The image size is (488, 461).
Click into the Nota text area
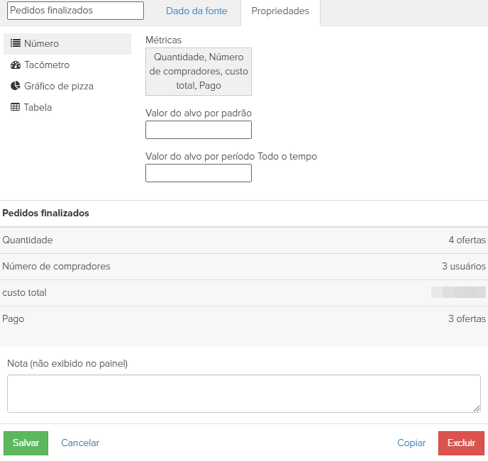(243, 393)
